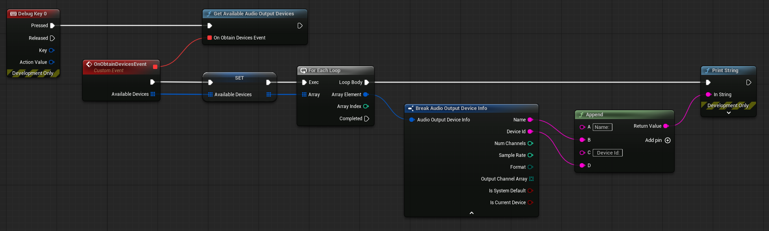769x231 pixels.
Task: Click the Completed exec pin on For Each Loop
Action: (x=366, y=119)
